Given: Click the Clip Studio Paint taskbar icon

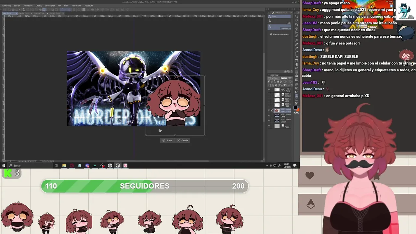Looking at the screenshot, I should [x=118, y=165].
